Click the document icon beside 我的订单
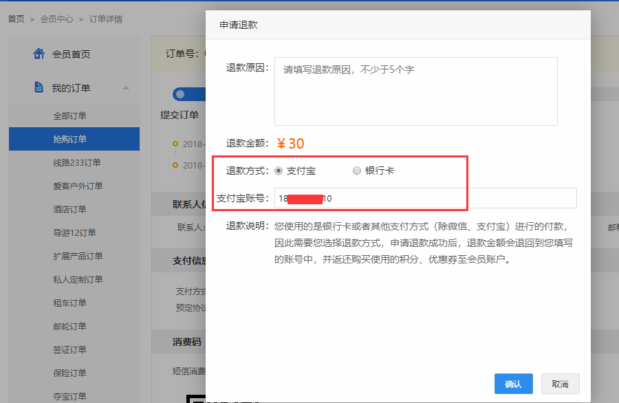This screenshot has height=403, width=619. pyautogui.click(x=39, y=87)
